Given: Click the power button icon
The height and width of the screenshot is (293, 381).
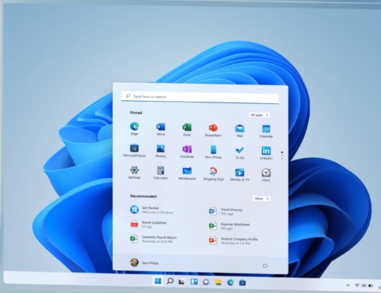Looking at the screenshot, I should pyautogui.click(x=265, y=265).
